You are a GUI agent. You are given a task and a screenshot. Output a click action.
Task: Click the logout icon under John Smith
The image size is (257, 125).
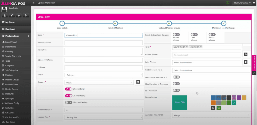pyautogui.click(x=26, y=16)
